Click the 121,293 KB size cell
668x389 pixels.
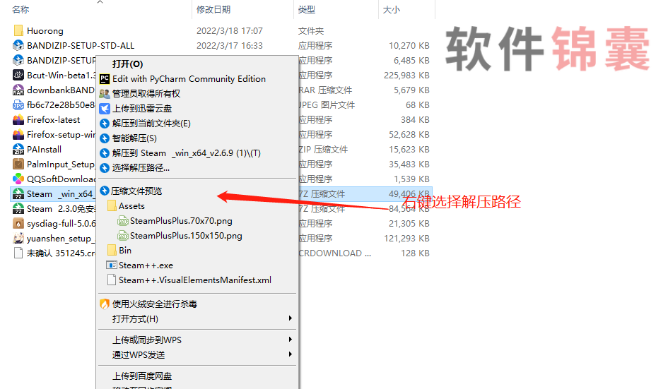click(406, 239)
